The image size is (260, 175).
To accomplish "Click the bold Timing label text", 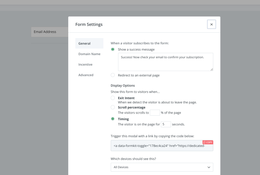I will point(123,119).
